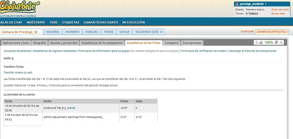The height and width of the screenshot is (139, 293).
Task: Click the 0 Tokens balance text
Action: coord(252,13)
